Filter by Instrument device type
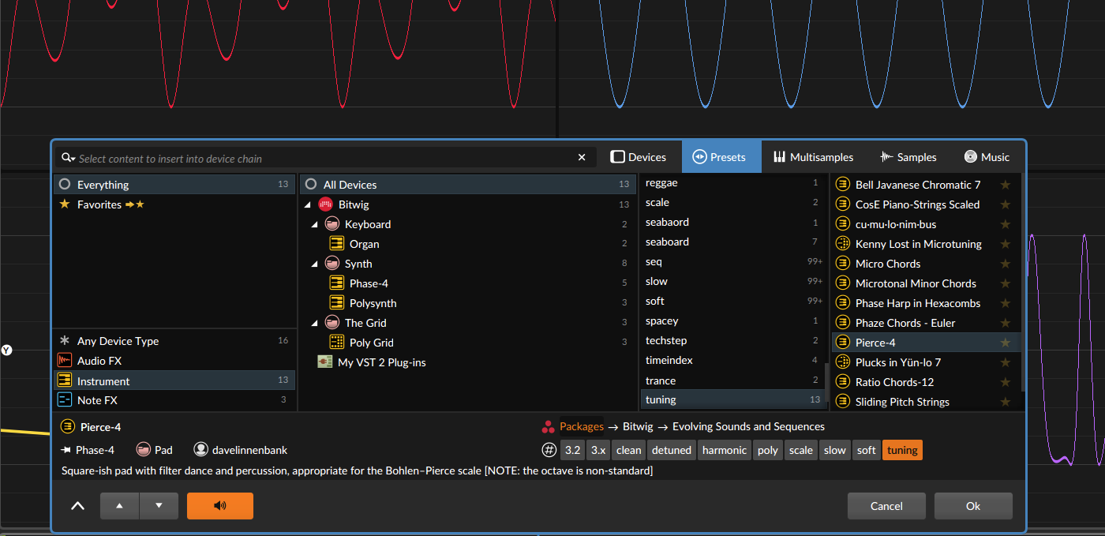The width and height of the screenshot is (1105, 536). pos(174,380)
